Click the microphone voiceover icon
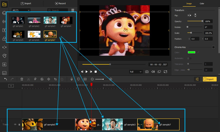This screenshot has width=220, height=132. tap(71, 79)
